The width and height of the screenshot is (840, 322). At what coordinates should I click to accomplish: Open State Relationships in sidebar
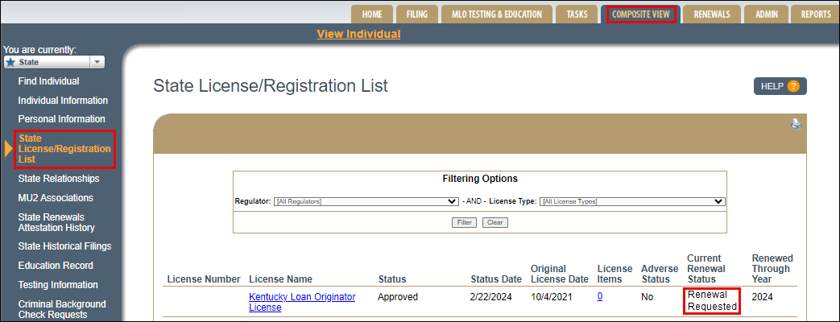tap(59, 179)
